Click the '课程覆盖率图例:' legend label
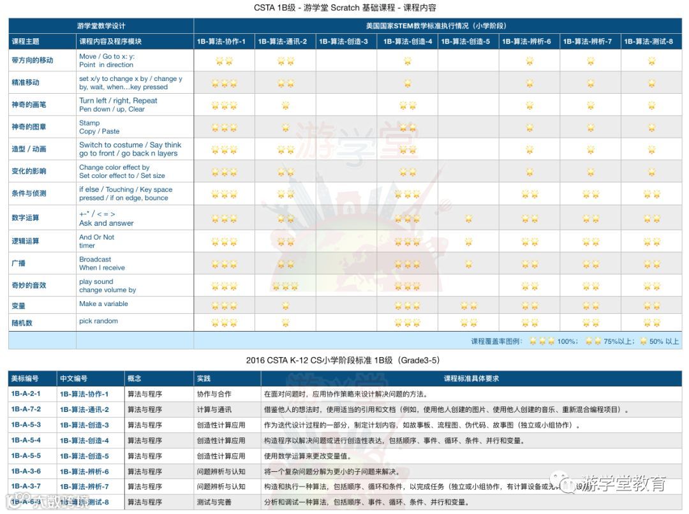This screenshot has height=514, width=689. [497, 341]
